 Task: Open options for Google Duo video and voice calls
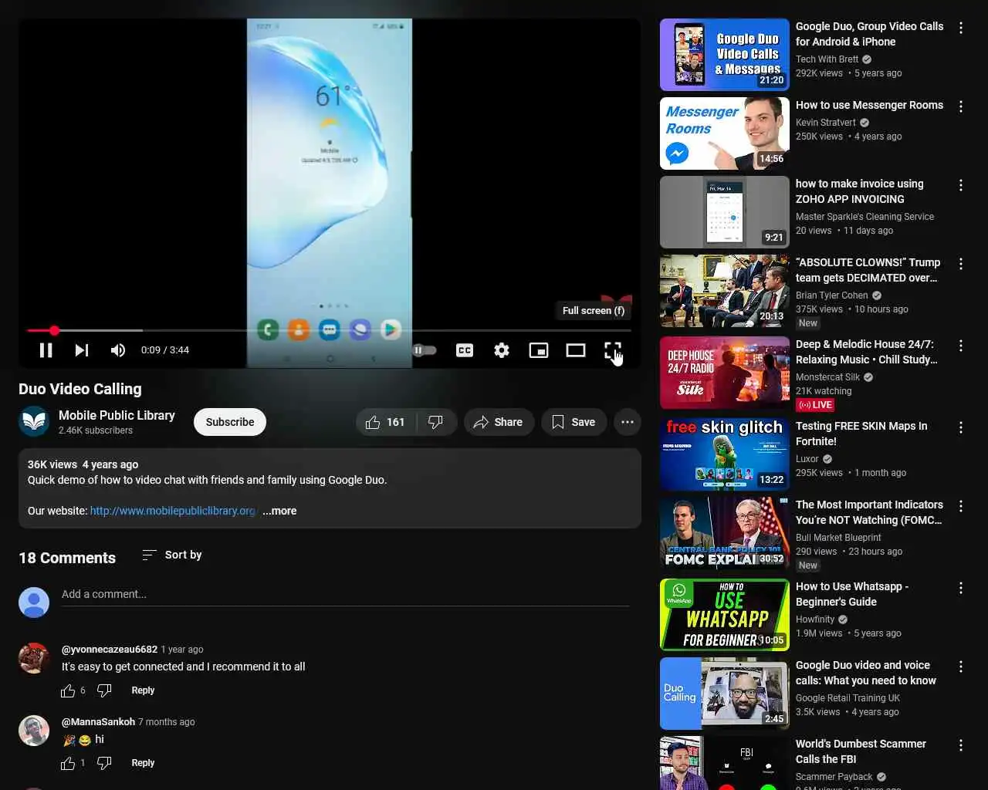point(961,667)
